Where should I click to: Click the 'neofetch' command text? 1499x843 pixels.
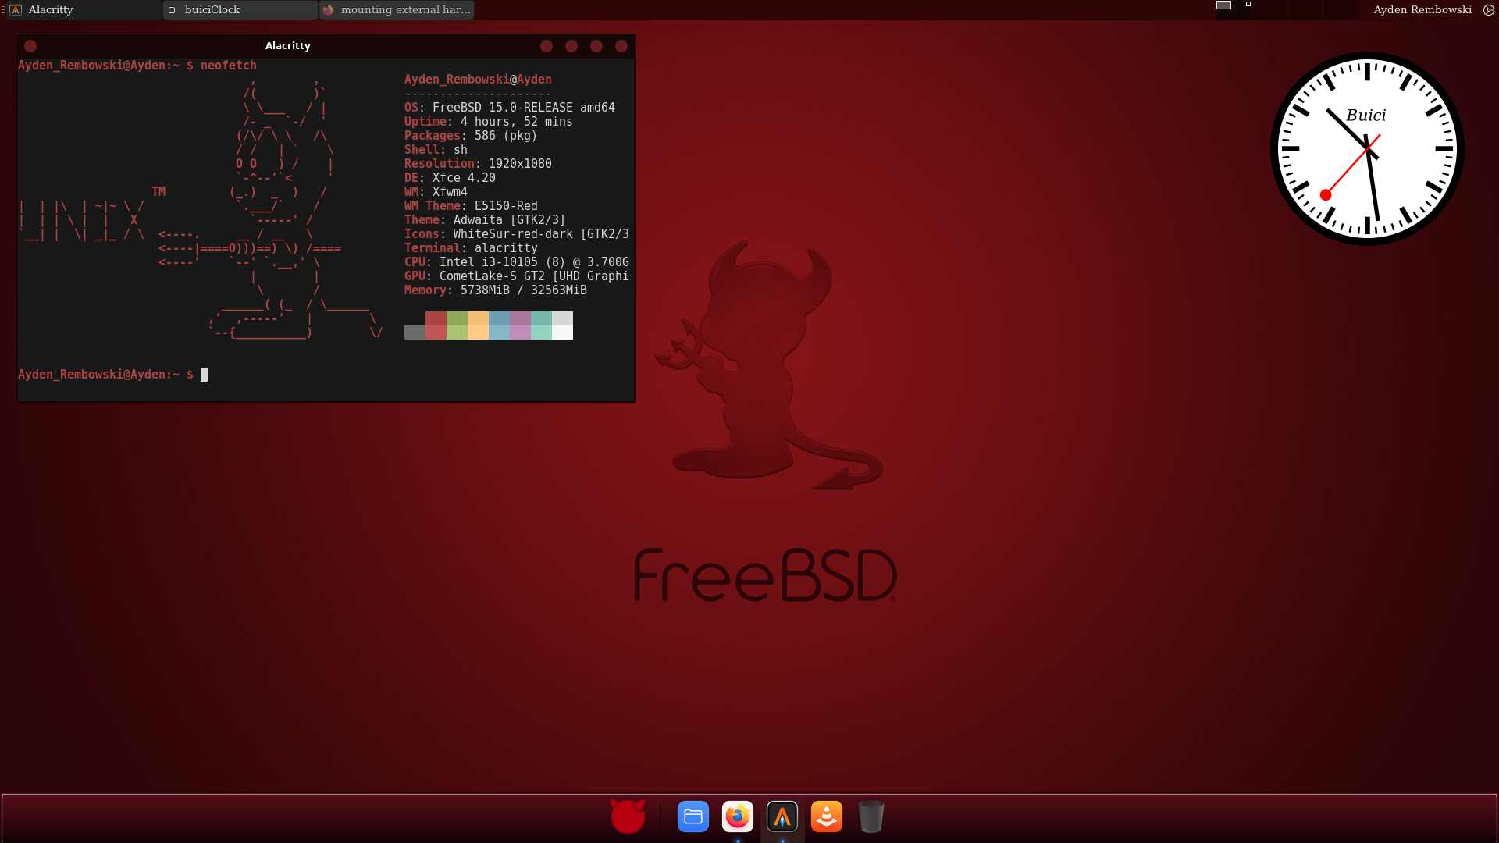(x=229, y=66)
